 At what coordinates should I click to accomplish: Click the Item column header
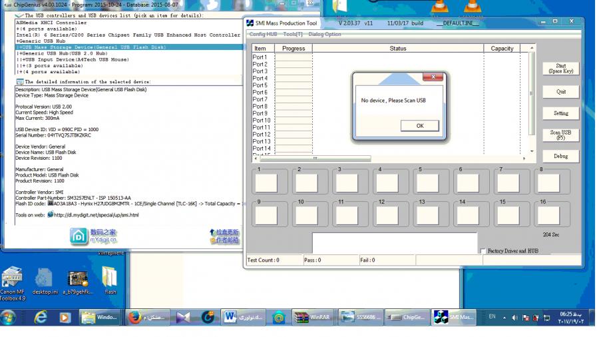pyautogui.click(x=263, y=49)
